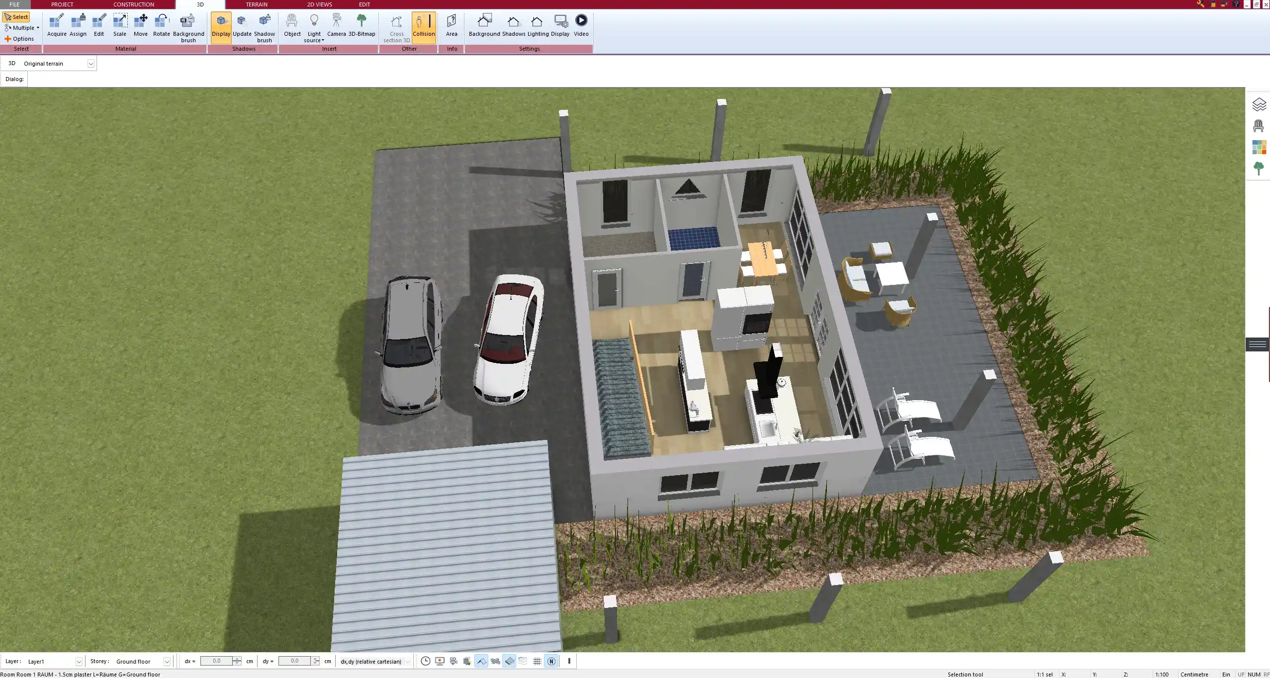Image resolution: width=1270 pixels, height=678 pixels.
Task: Switch to the TERRAIN ribbon tab
Action: click(x=257, y=4)
